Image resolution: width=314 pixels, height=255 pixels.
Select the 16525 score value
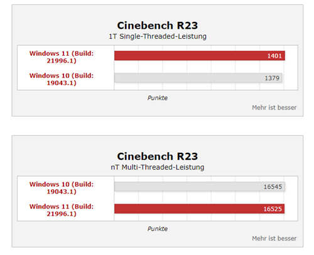(x=273, y=209)
